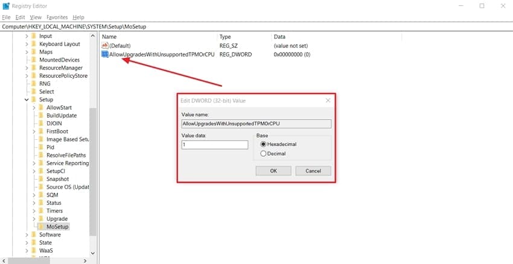The image size is (513, 264).
Task: Click the Maps folder icon
Action: (33, 52)
